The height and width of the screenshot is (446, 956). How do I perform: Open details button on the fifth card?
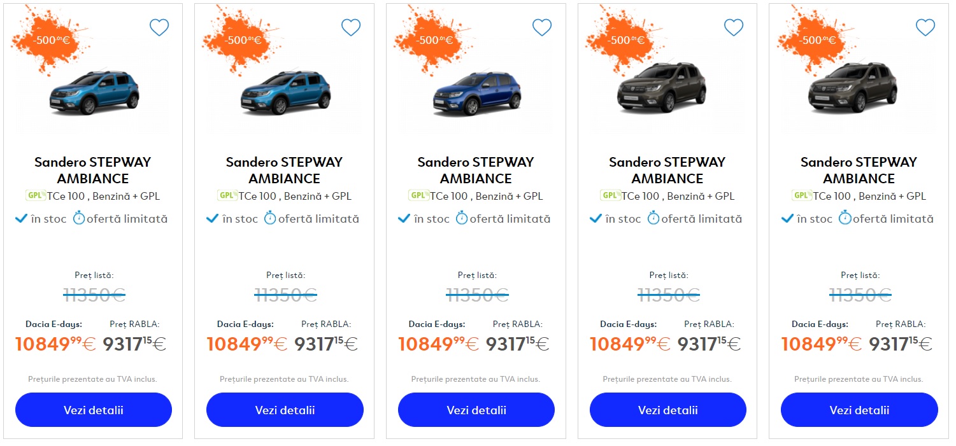click(x=859, y=410)
